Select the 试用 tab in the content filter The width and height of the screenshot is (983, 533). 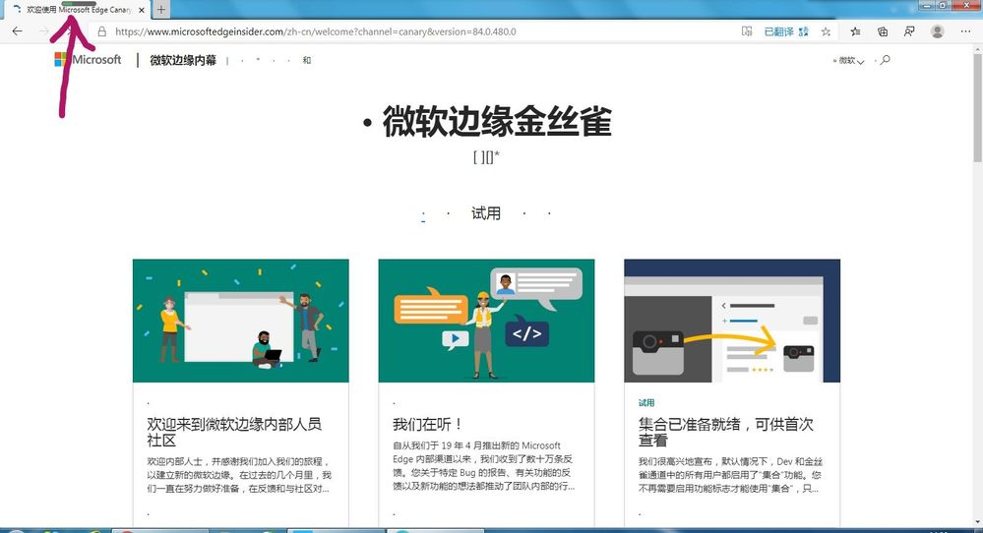tap(486, 213)
